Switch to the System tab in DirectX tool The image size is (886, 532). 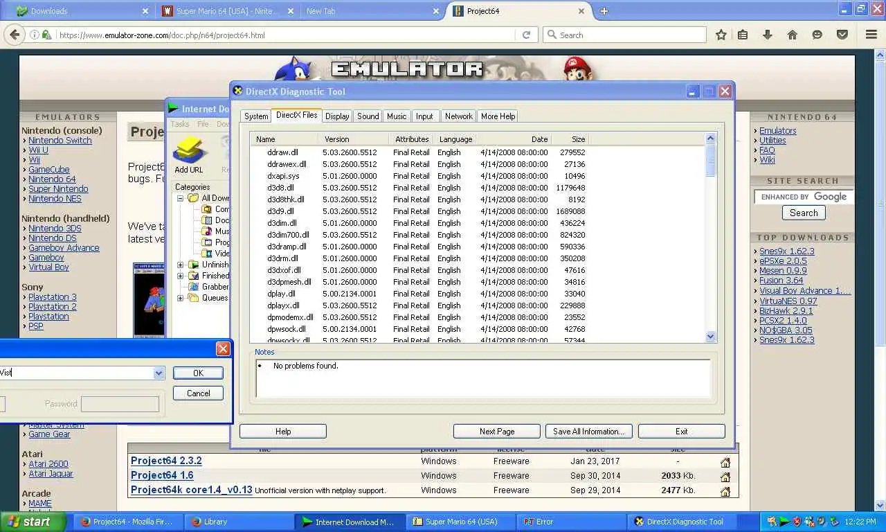coord(256,116)
